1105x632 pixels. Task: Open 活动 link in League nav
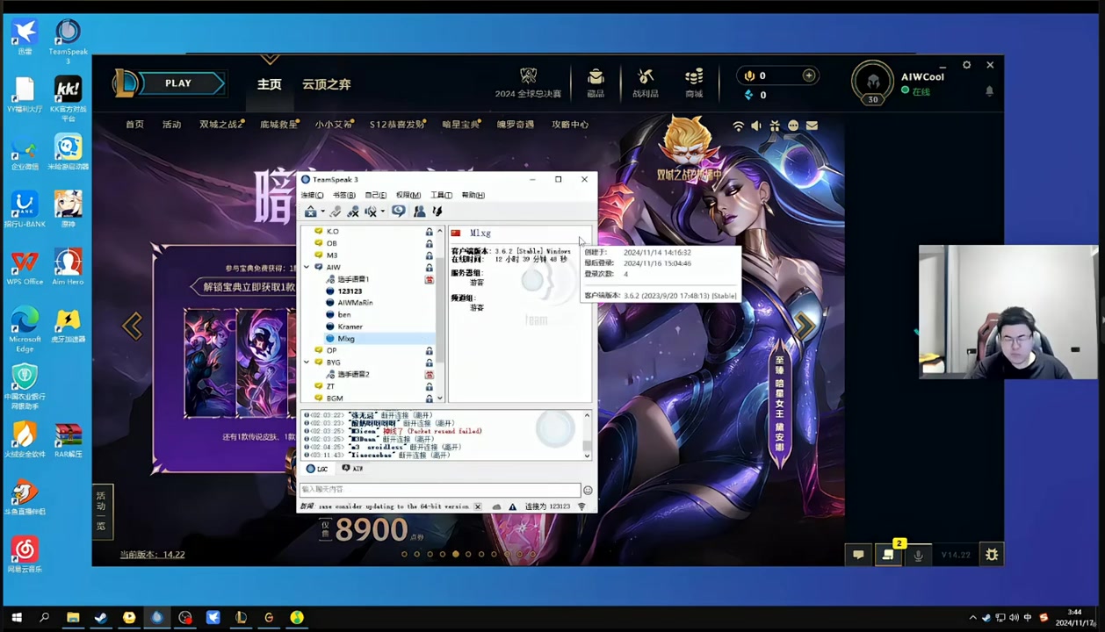[171, 125]
